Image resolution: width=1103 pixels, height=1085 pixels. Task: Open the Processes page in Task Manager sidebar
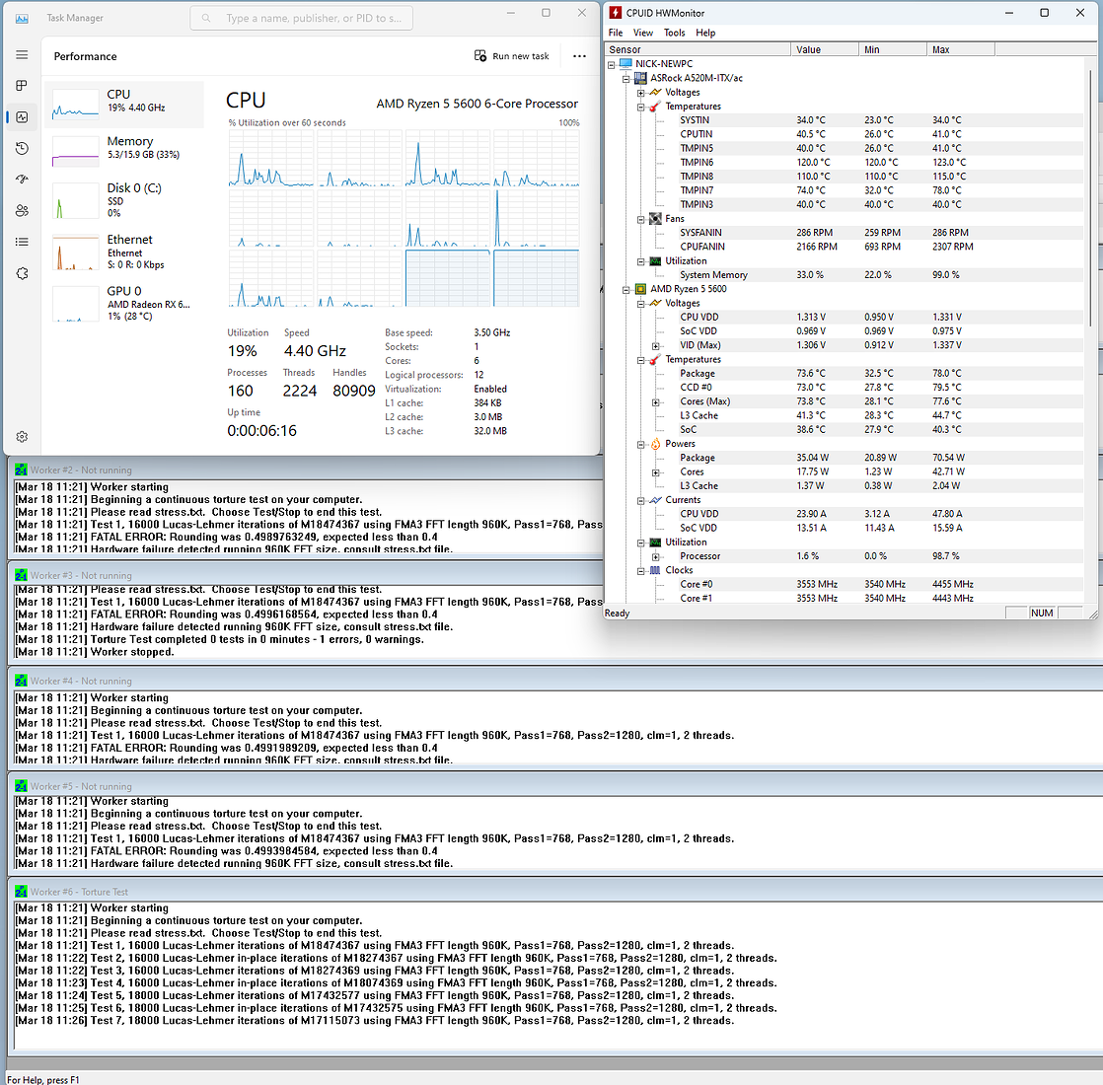pyautogui.click(x=22, y=86)
